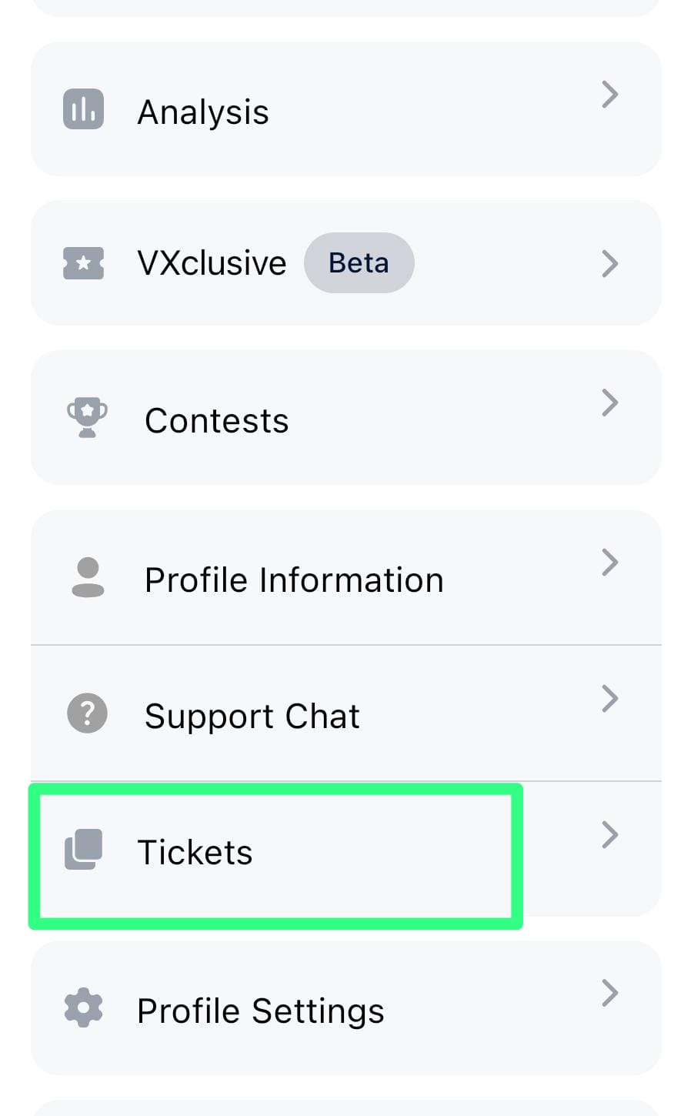
Task: Tap the Tickets stacked pages icon
Action: [x=83, y=850]
